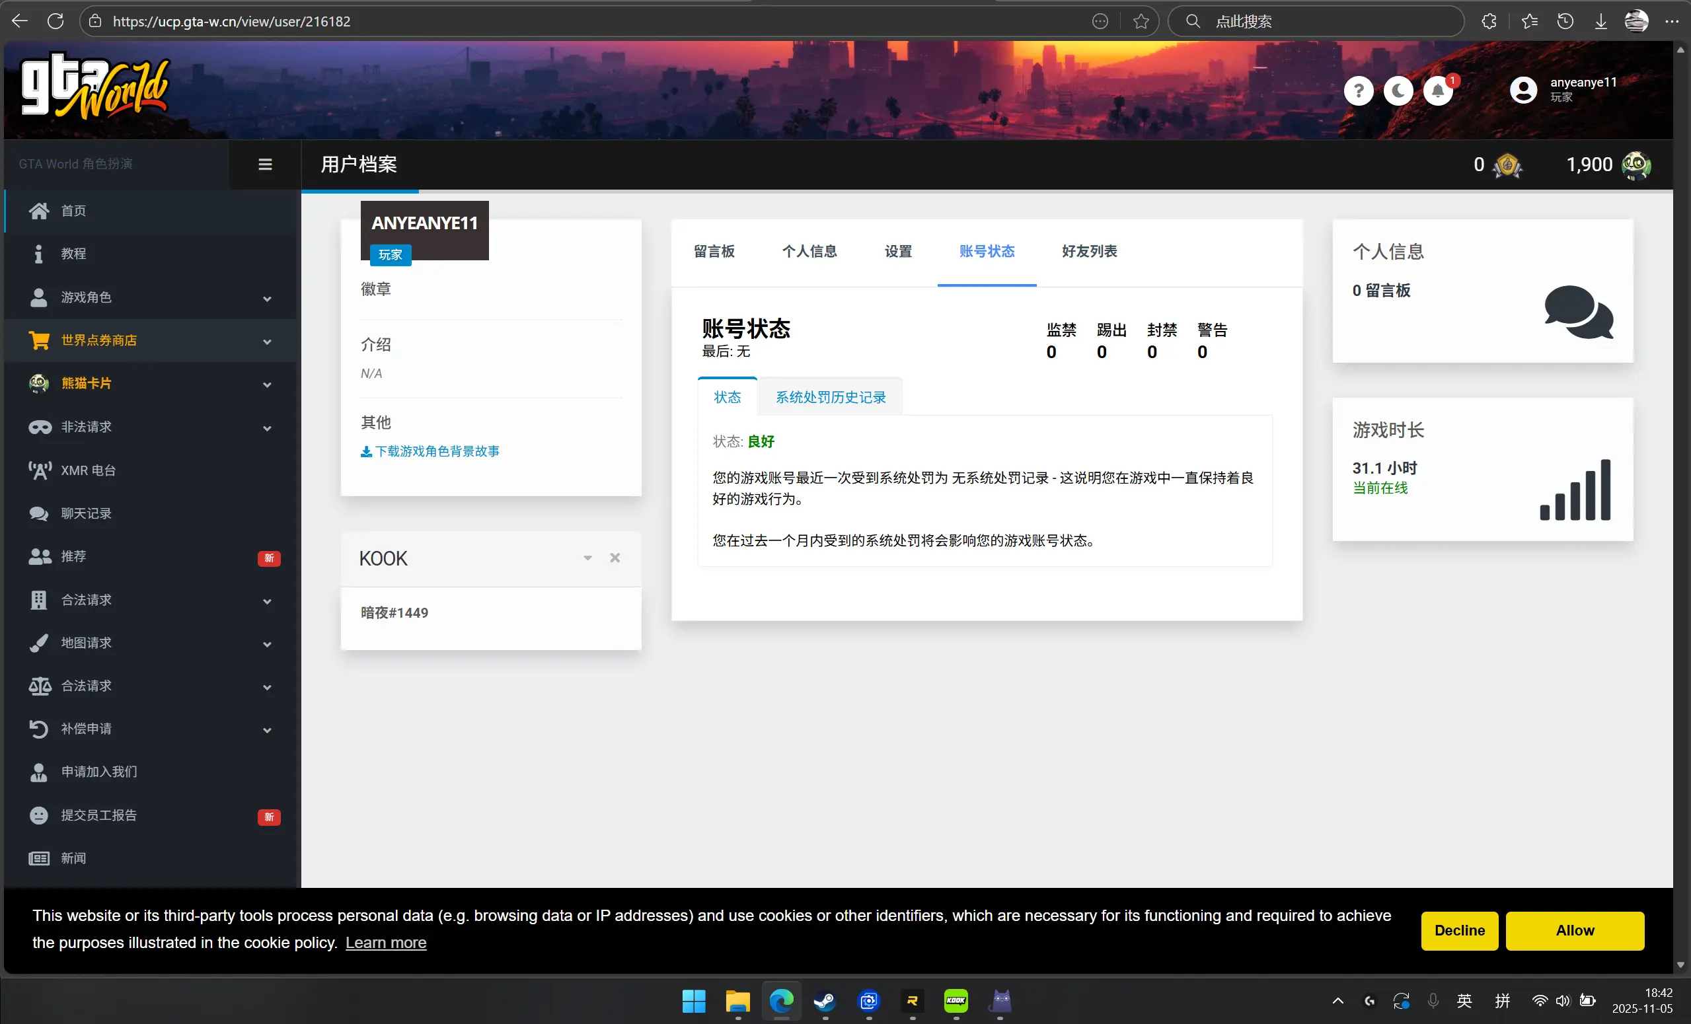Open XMR 电台 radio tower icon
1691x1024 pixels.
pos(39,470)
